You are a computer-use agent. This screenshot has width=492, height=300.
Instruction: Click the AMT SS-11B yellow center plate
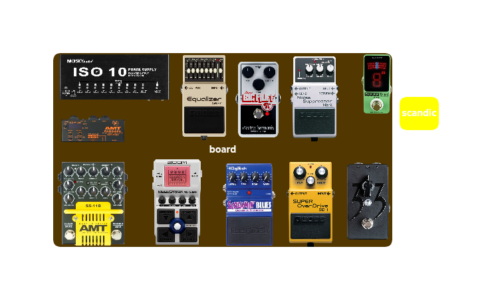pos(93,224)
